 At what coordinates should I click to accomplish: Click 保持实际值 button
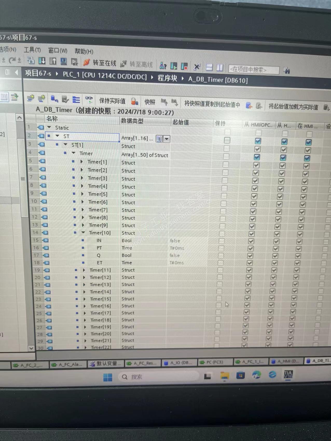[x=112, y=101]
